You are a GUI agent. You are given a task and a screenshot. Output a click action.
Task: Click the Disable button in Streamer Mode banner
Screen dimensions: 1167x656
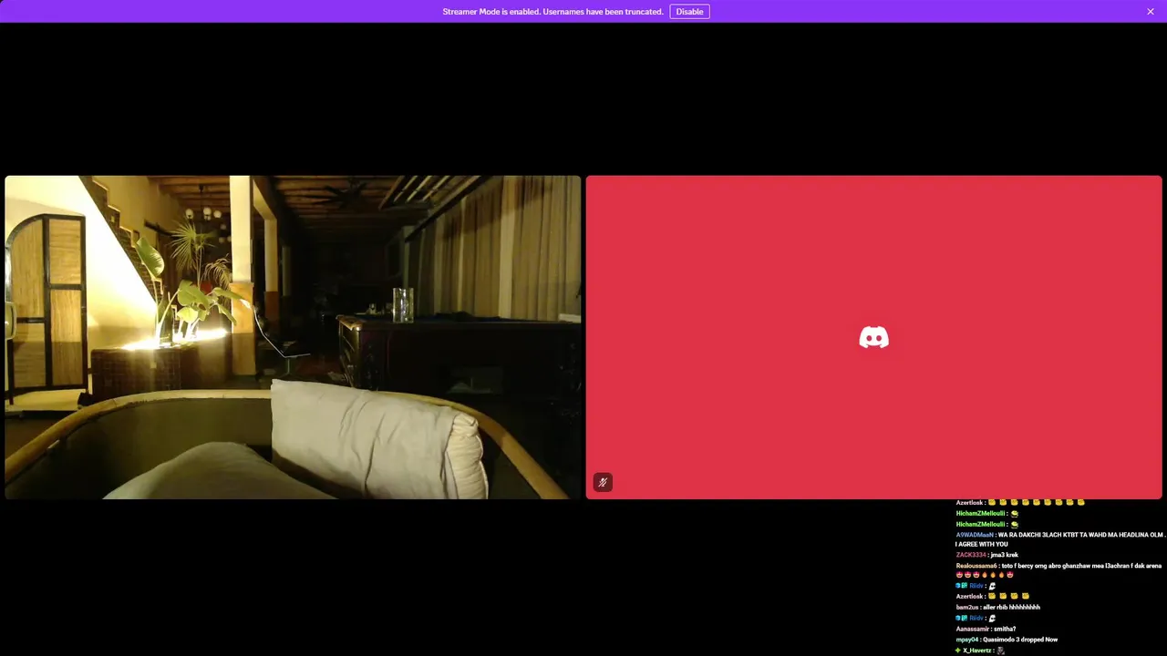[689, 12]
